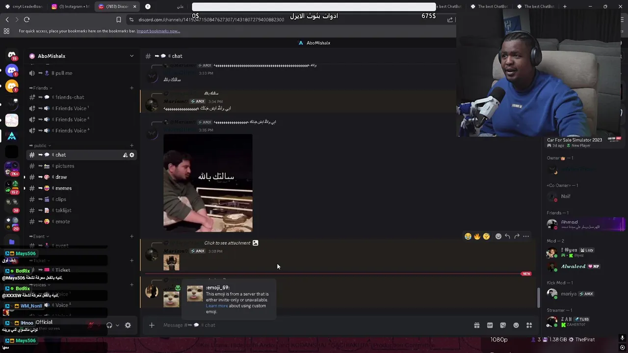Forward the hovered message
This screenshot has width=628, height=353.
click(x=517, y=236)
